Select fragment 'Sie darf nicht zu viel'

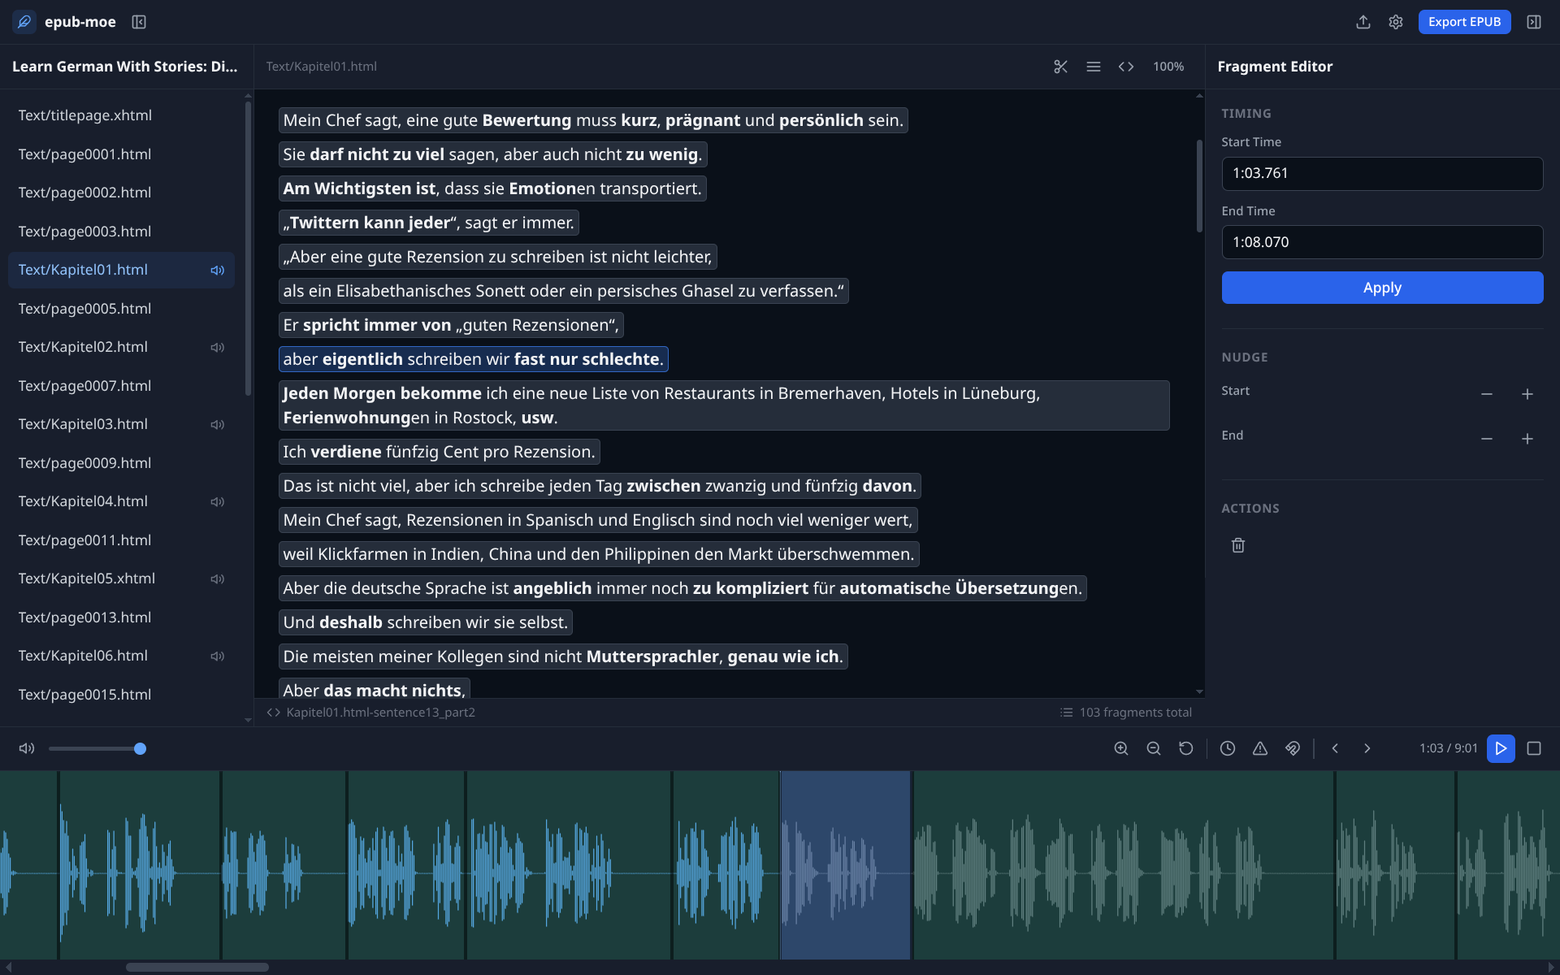(493, 154)
